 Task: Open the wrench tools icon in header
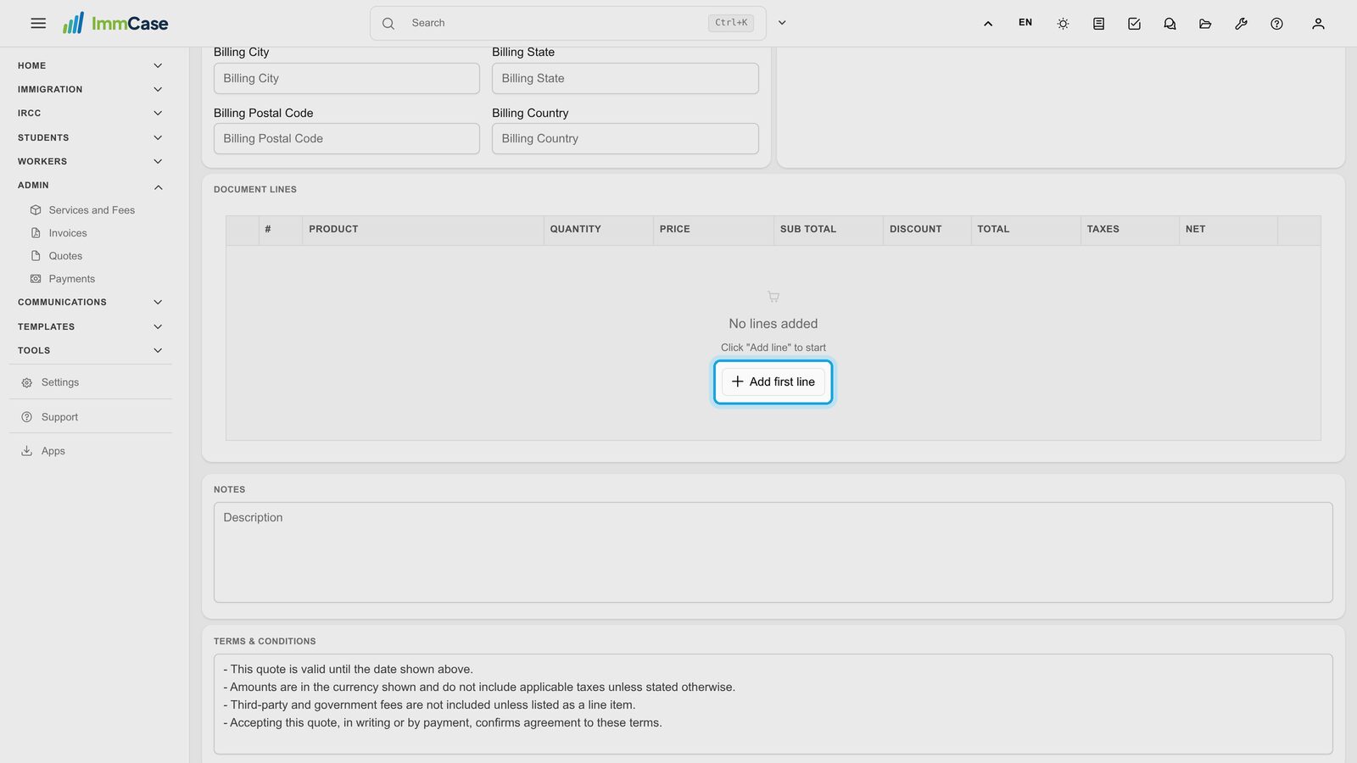1241,24
